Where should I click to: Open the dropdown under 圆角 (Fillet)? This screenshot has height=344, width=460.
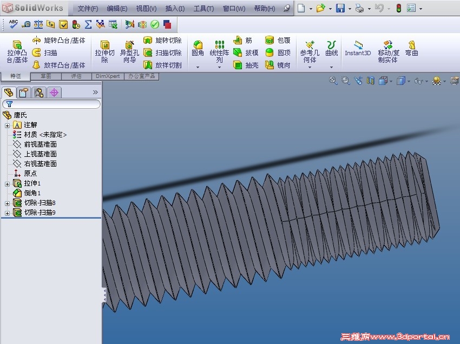[x=198, y=67]
